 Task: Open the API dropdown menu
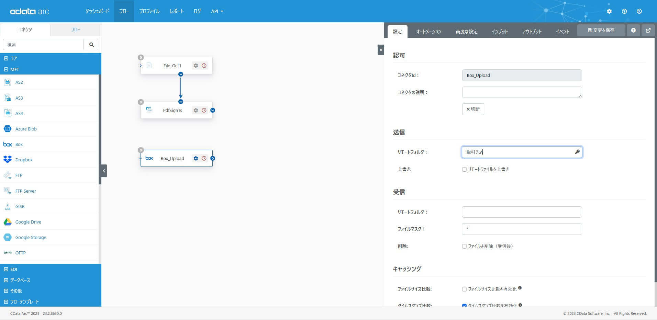tap(217, 11)
